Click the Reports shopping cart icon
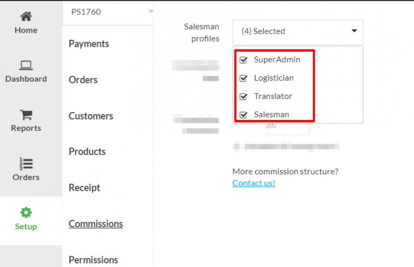 tap(26, 115)
